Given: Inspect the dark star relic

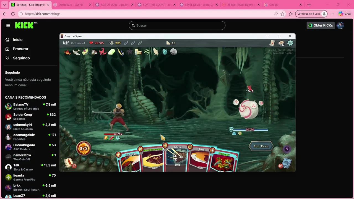Looking at the screenshot, I should point(129,52).
